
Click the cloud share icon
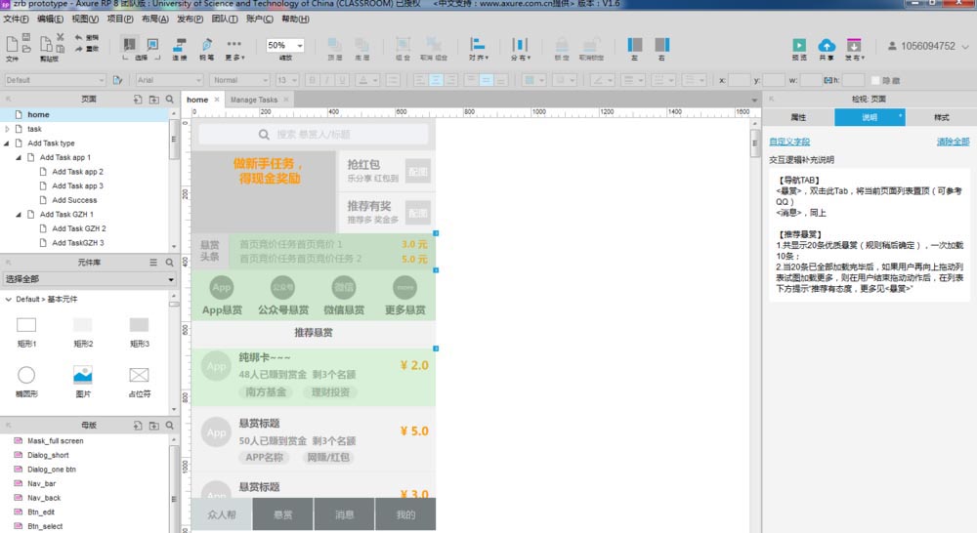[827, 45]
